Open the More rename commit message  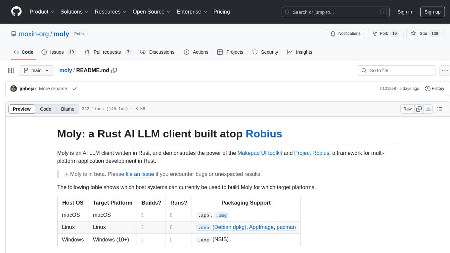53,89
